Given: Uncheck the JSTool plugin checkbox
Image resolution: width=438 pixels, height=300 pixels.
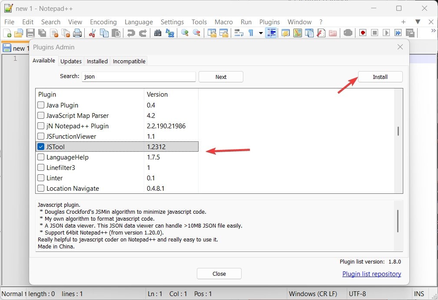Looking at the screenshot, I should (x=41, y=147).
